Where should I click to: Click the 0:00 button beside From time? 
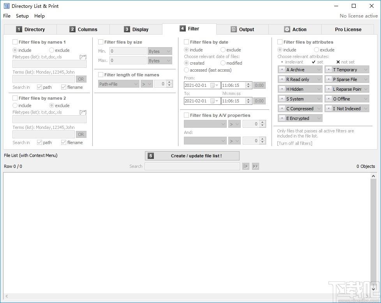259,85
